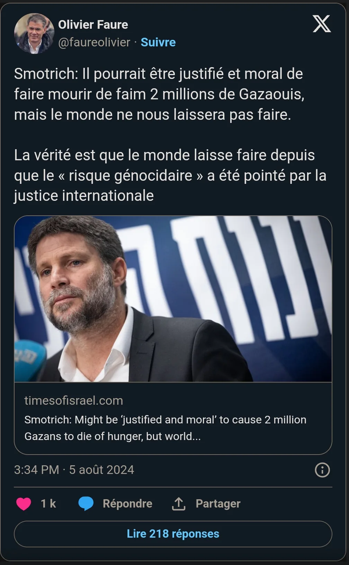This screenshot has width=349, height=565.
Task: Open the Olivier Faure display name
Action: coord(93,25)
